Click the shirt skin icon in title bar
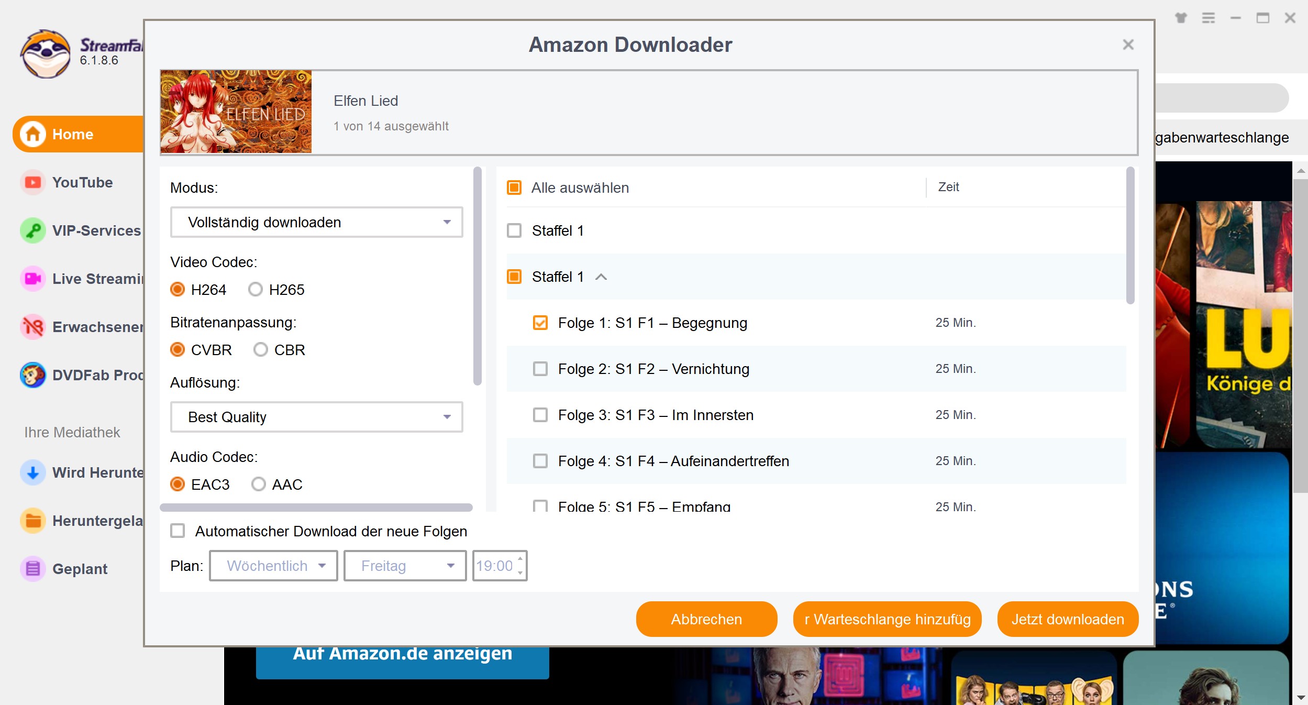This screenshot has height=705, width=1308. pos(1181,18)
